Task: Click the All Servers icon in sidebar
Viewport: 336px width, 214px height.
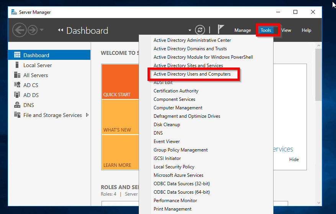Action: pos(17,75)
